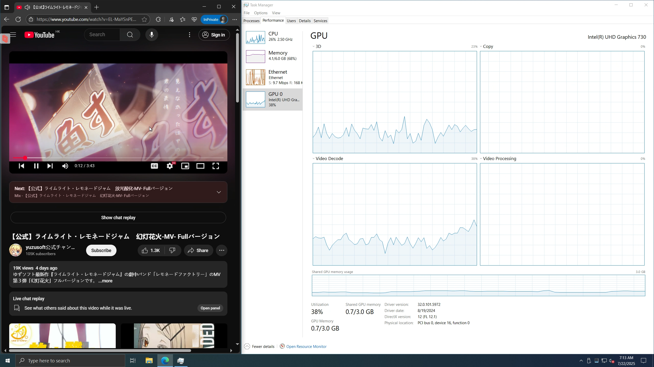Dislike the video

pos(173,250)
